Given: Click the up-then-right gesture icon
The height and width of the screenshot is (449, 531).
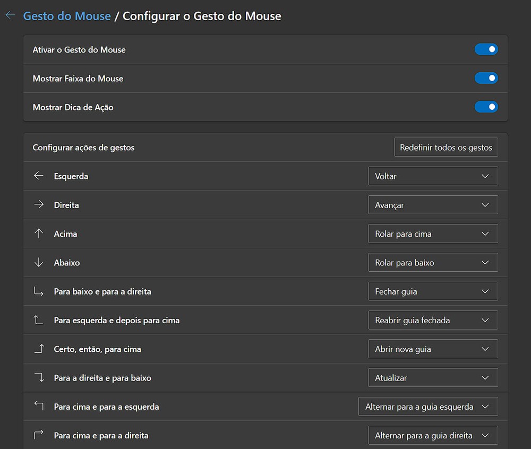Looking at the screenshot, I should [x=39, y=435].
